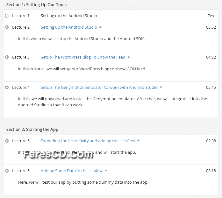Collapse the WordPress Blog lecture description arrow

click(x=129, y=57)
